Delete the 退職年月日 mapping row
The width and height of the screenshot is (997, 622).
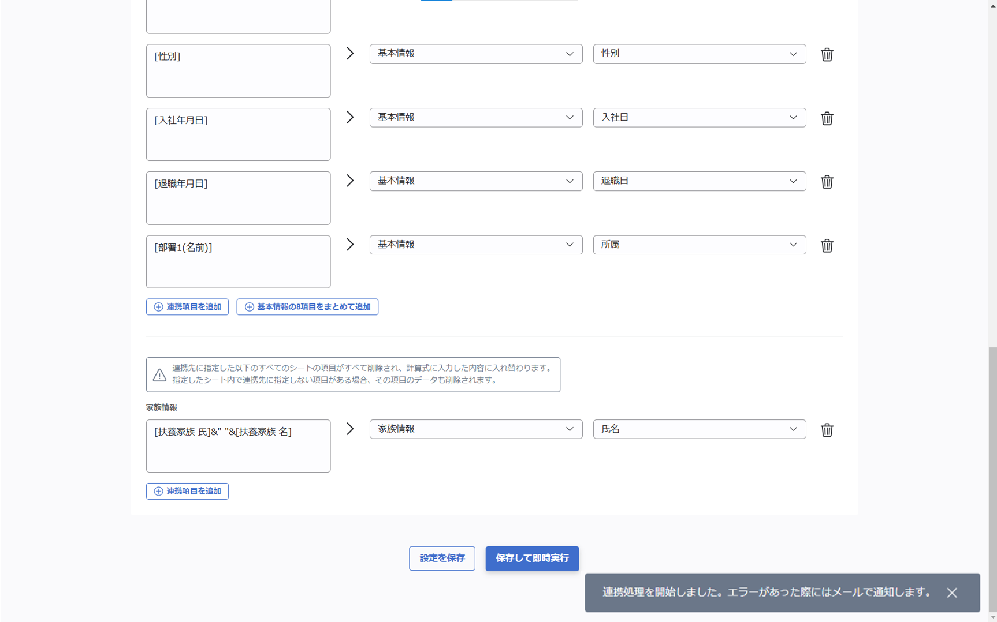(x=827, y=182)
